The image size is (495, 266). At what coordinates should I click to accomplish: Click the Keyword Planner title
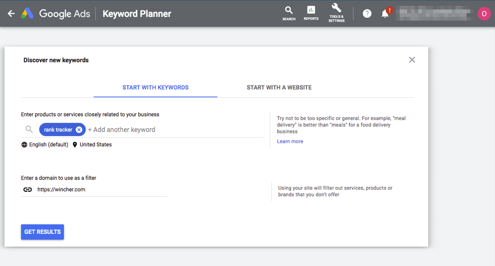[x=137, y=13]
